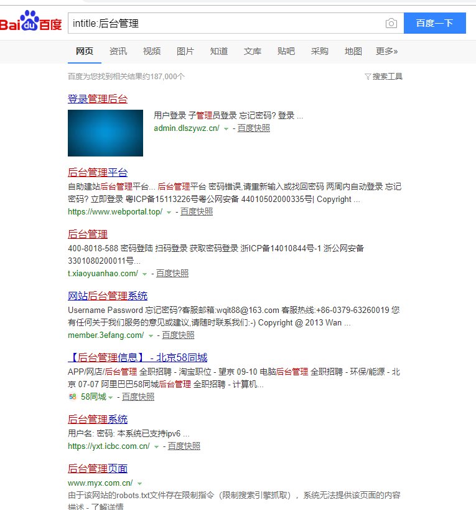476x510 pixels.
Task: Open the 知道 tab
Action: 219,51
